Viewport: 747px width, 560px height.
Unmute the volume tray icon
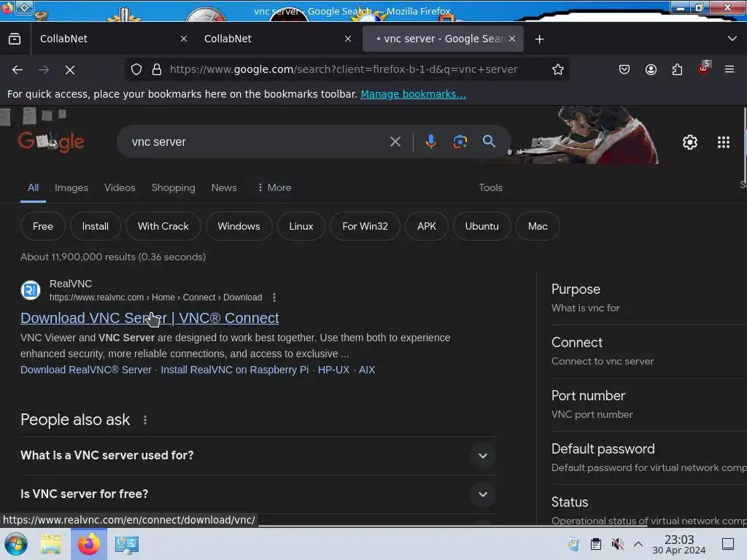617,544
